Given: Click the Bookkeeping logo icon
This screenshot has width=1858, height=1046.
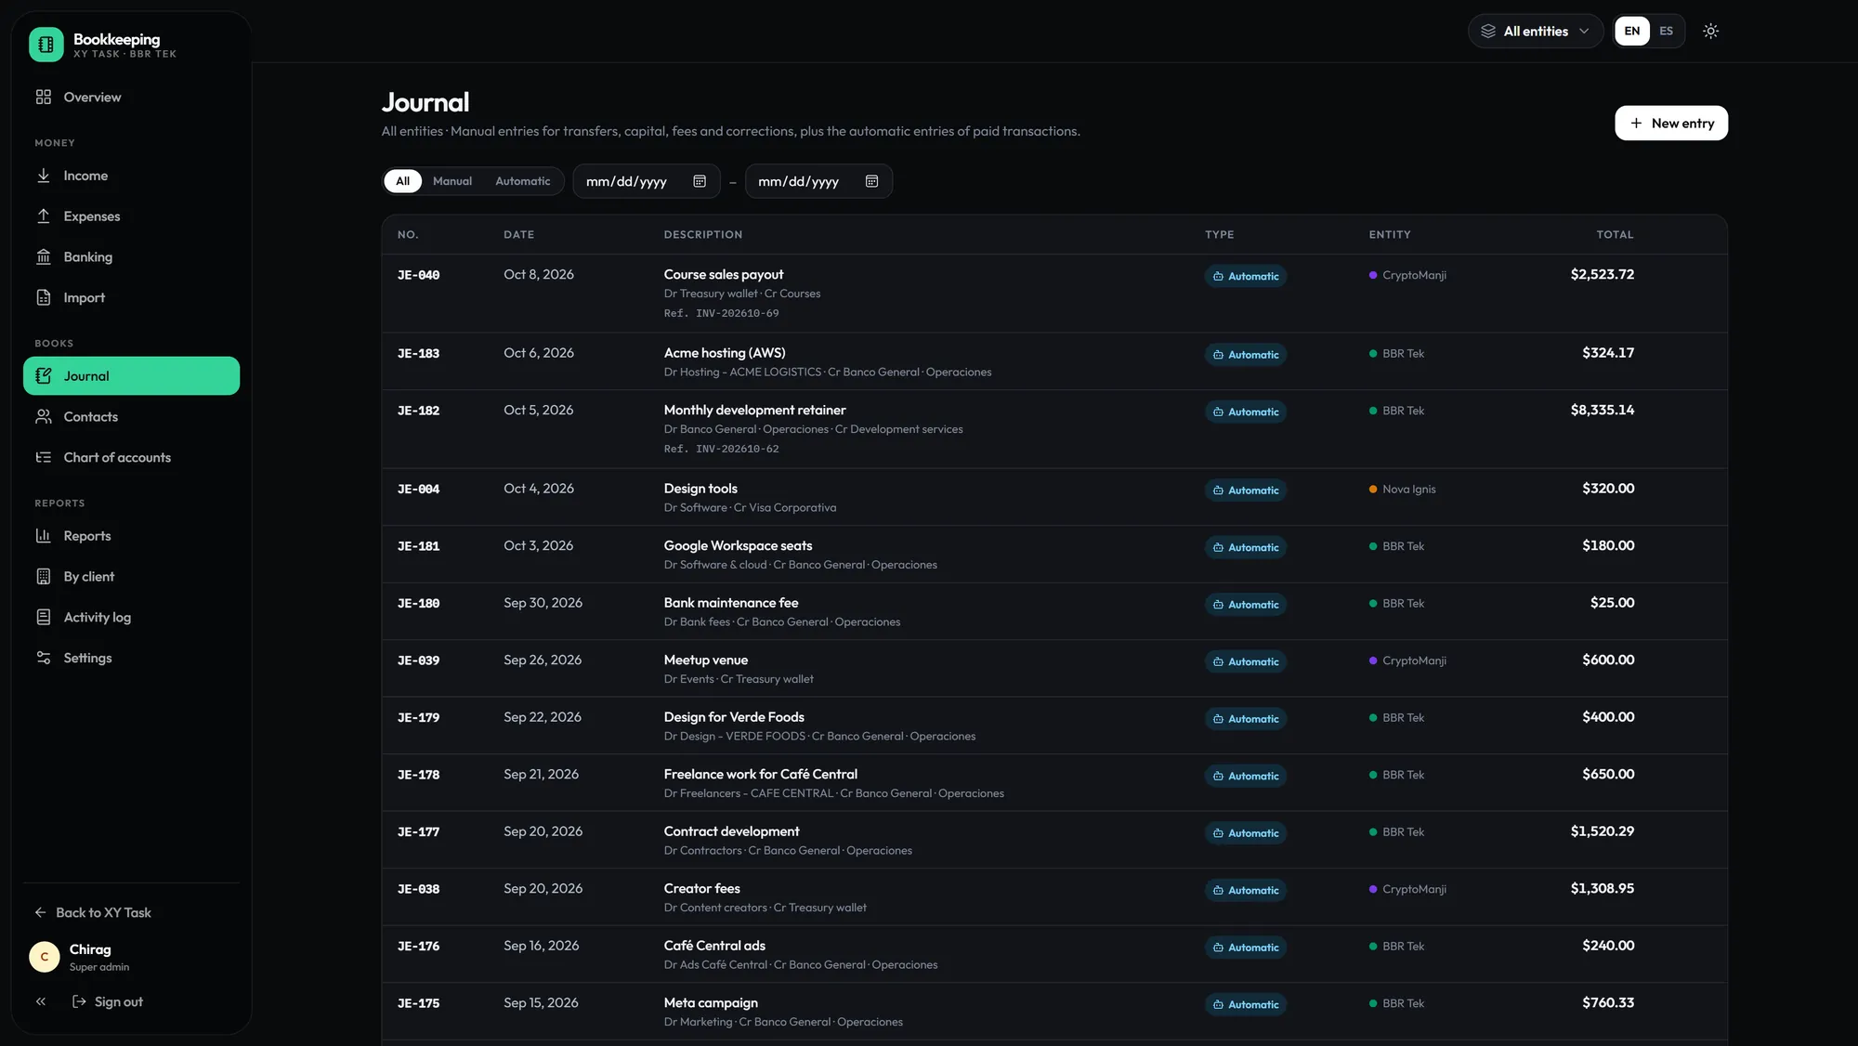Looking at the screenshot, I should (46, 44).
